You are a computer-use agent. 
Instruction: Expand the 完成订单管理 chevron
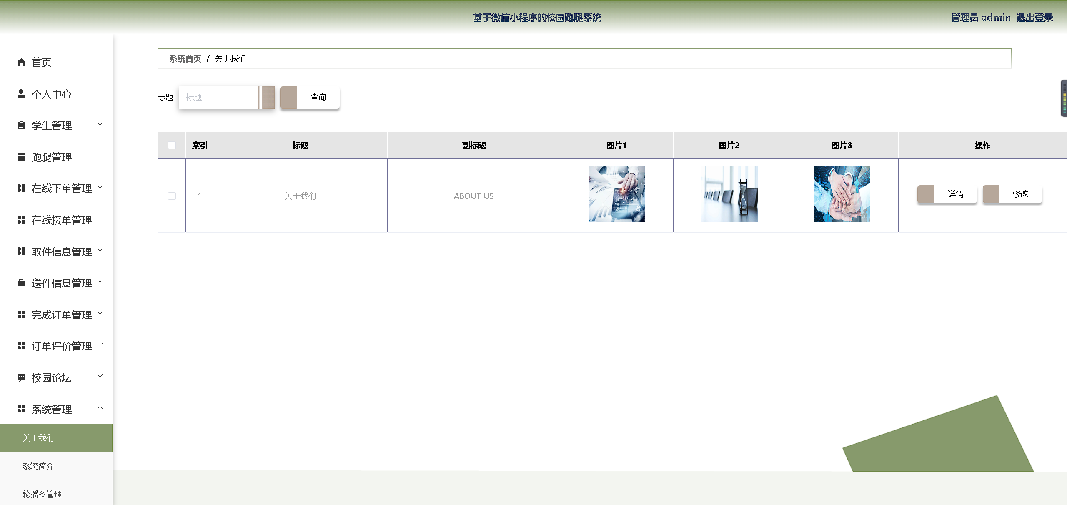click(x=100, y=313)
